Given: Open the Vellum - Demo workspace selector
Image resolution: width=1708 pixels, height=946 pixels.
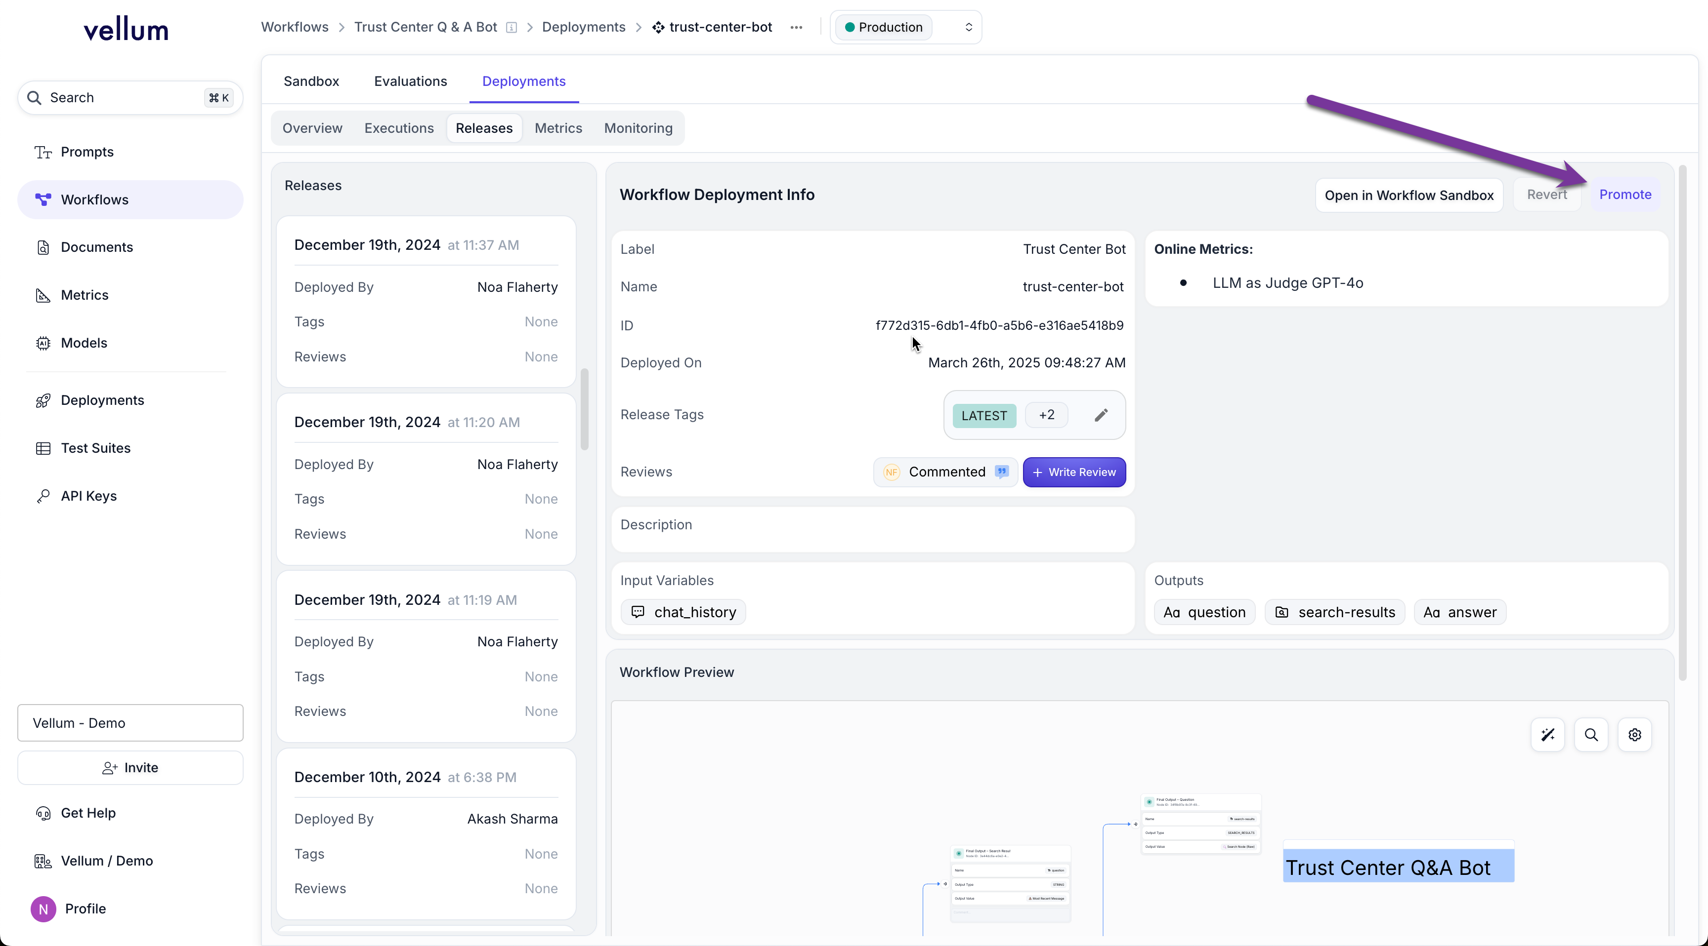Looking at the screenshot, I should pyautogui.click(x=130, y=723).
